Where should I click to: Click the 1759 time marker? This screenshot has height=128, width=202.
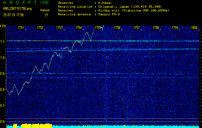[x=175, y=28]
